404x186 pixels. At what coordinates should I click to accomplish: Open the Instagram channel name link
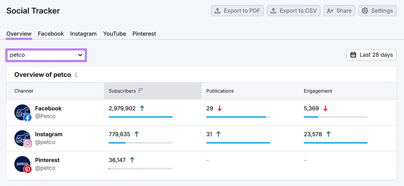(48, 134)
